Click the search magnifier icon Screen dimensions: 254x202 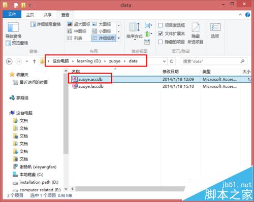(242, 61)
